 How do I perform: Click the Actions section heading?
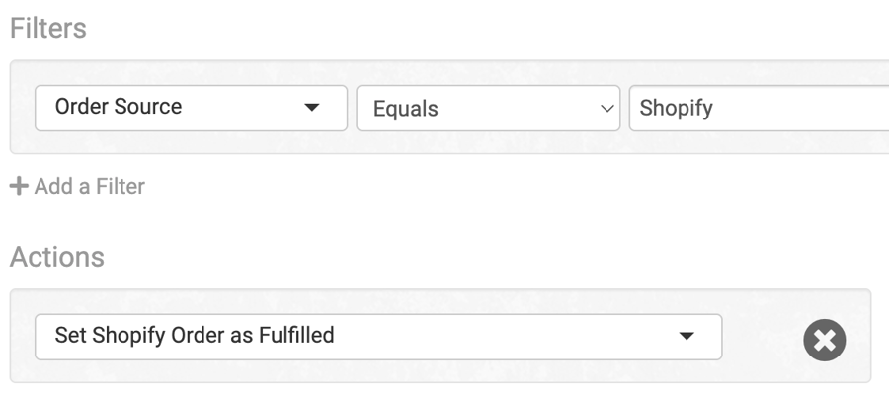(x=56, y=257)
